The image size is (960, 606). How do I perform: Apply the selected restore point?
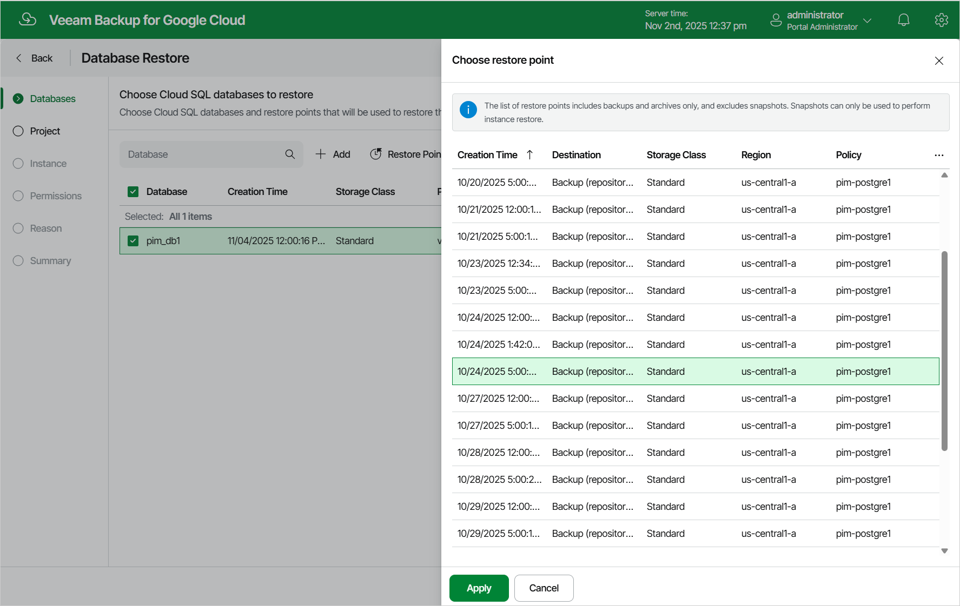479,588
